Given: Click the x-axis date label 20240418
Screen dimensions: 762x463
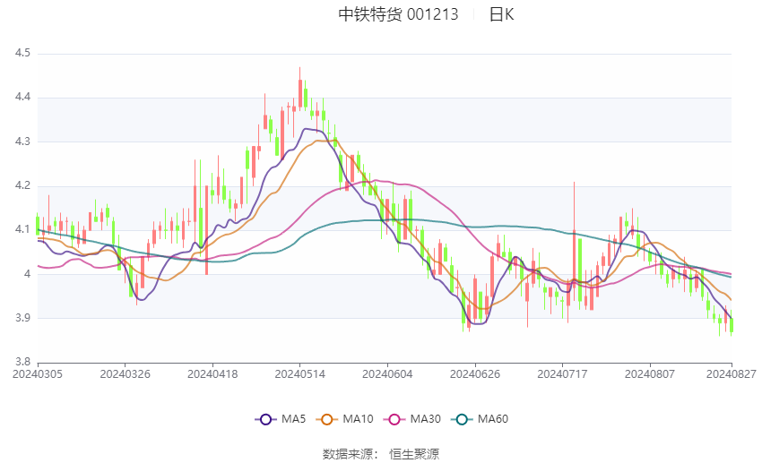Looking at the screenshot, I should point(212,374).
